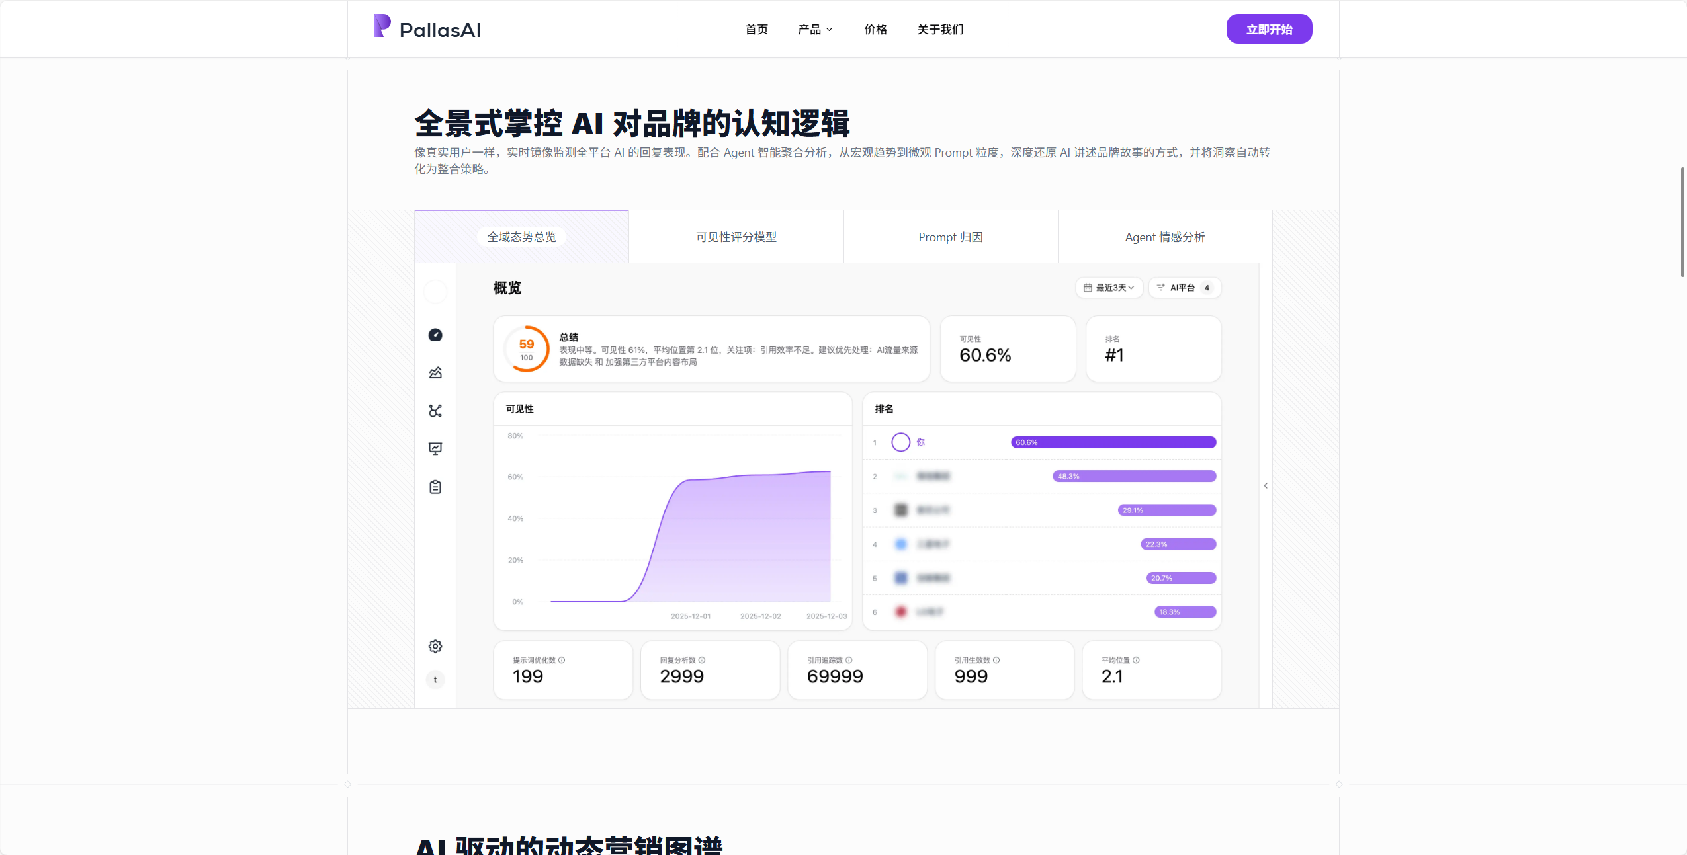Click the 立即开始 button
The width and height of the screenshot is (1687, 855).
click(x=1269, y=29)
